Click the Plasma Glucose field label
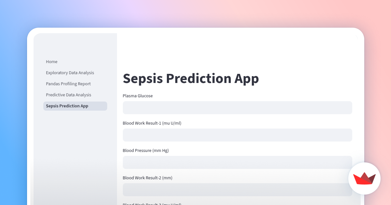The image size is (391, 205). pyautogui.click(x=138, y=96)
